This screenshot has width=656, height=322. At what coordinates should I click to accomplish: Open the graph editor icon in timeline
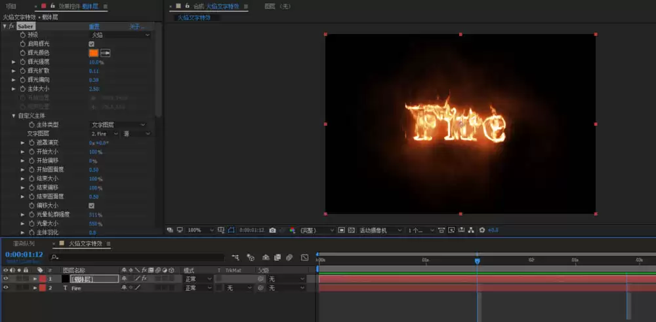tap(304, 257)
